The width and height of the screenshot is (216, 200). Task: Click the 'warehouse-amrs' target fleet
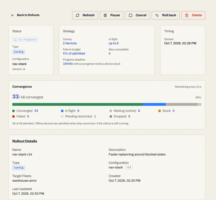24,181
